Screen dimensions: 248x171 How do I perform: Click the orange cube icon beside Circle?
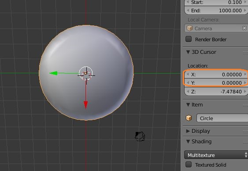[x=189, y=118]
